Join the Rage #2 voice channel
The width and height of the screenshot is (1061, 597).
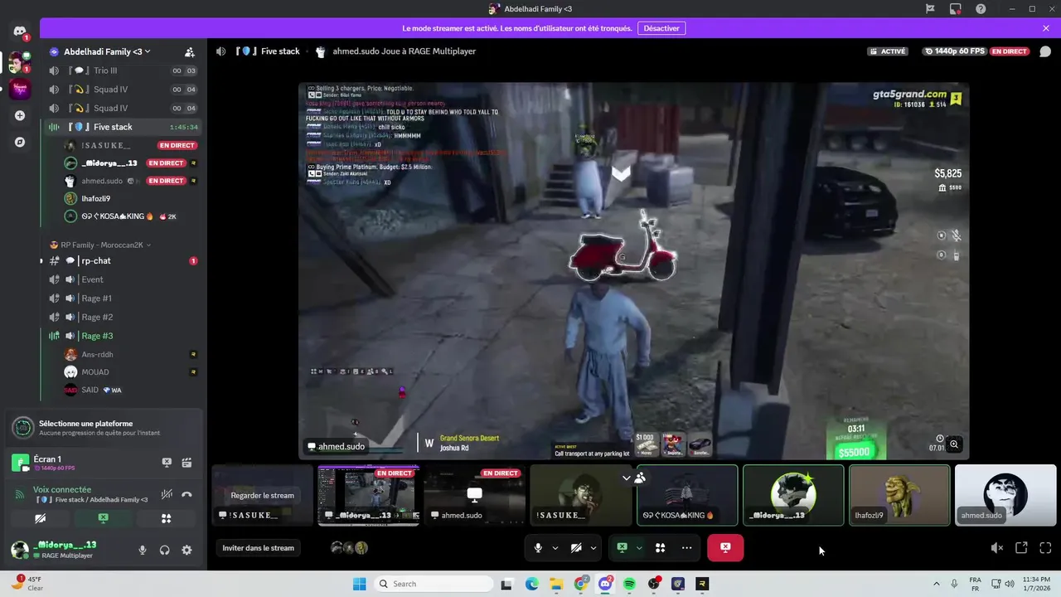tap(123, 317)
